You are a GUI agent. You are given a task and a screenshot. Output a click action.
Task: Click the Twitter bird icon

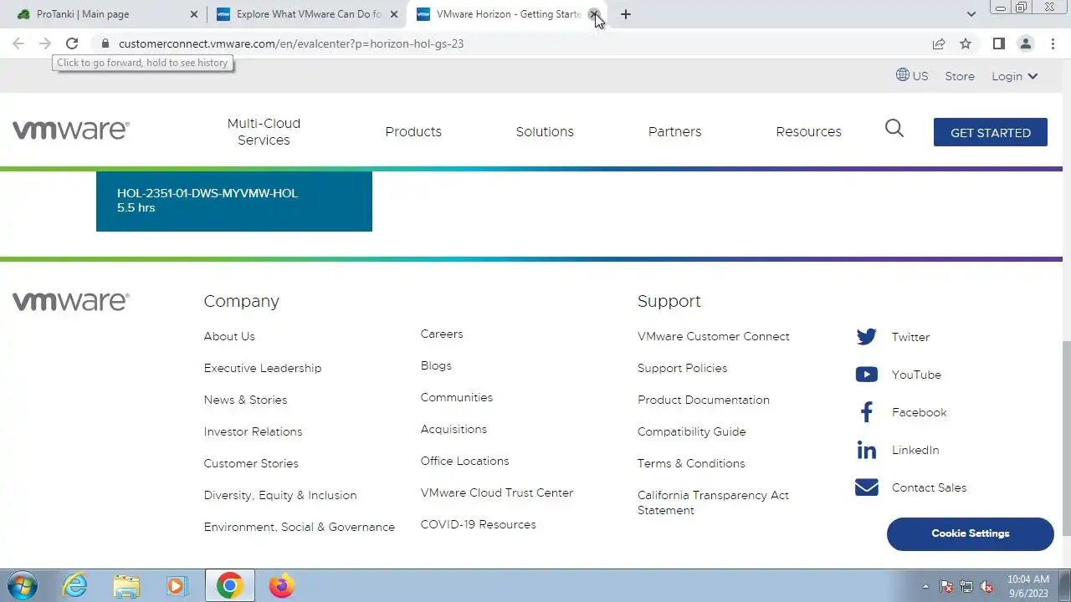tap(867, 337)
